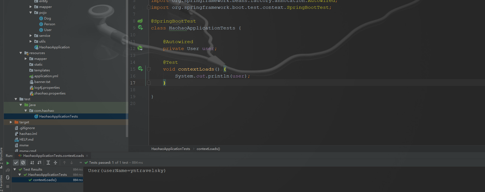Expand mapper folder under resources

pyautogui.click(x=26, y=59)
